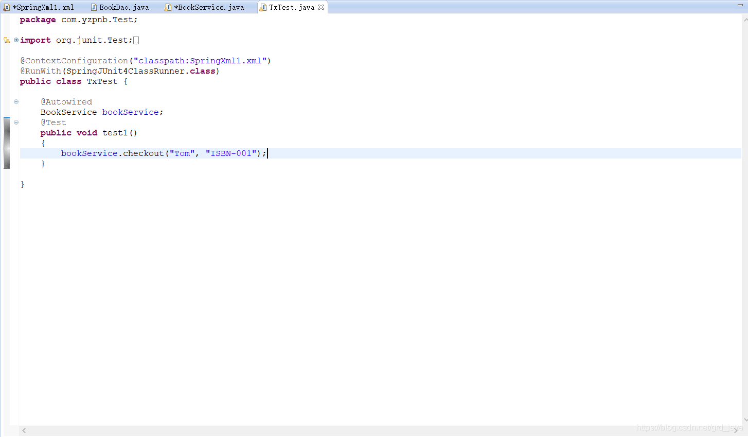748x437 pixels.
Task: Close the TxTest.java tab
Action: click(x=321, y=7)
